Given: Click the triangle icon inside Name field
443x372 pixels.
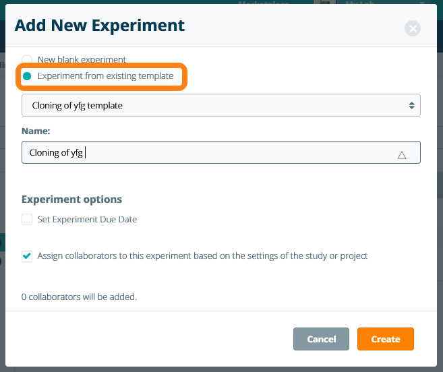Looking at the screenshot, I should click(402, 154).
